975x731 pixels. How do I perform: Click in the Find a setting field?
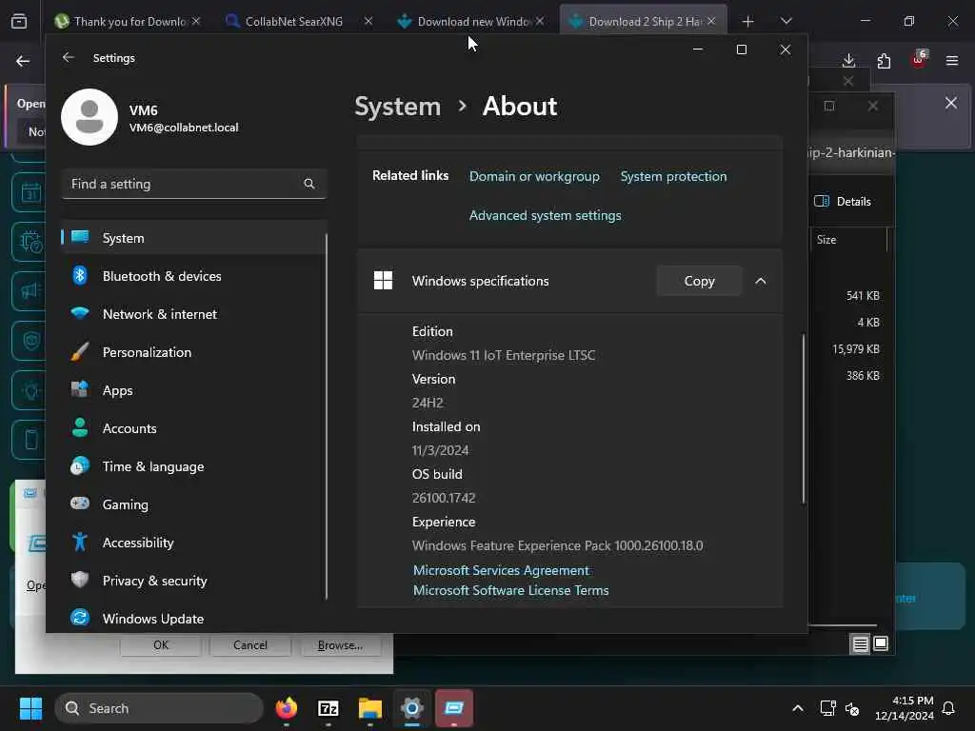pyautogui.click(x=193, y=184)
